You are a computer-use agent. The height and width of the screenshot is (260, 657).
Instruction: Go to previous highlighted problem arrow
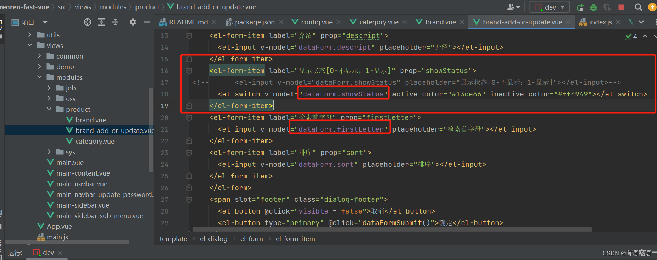point(645,36)
